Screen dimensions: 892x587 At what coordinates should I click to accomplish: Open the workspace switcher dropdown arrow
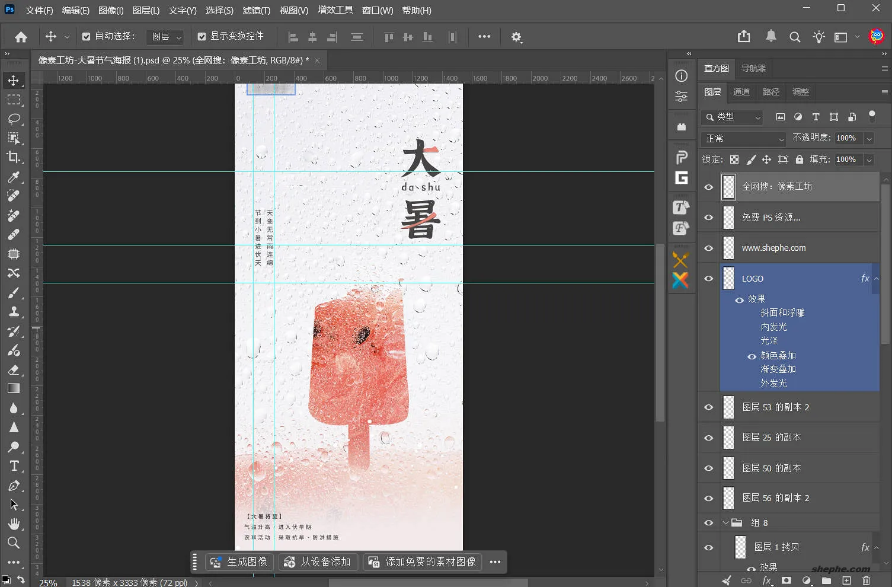[x=857, y=37]
